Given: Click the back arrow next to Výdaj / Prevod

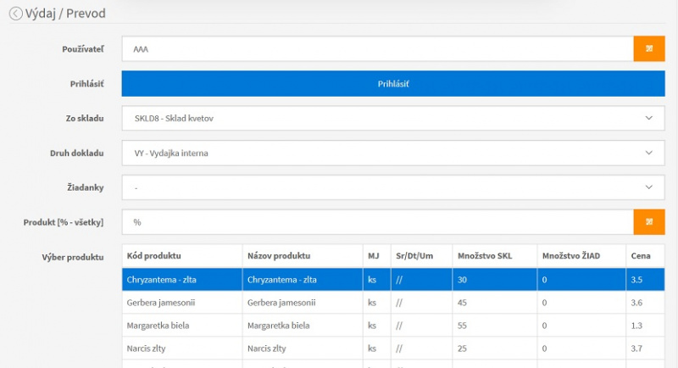Looking at the screenshot, I should pyautogui.click(x=15, y=14).
